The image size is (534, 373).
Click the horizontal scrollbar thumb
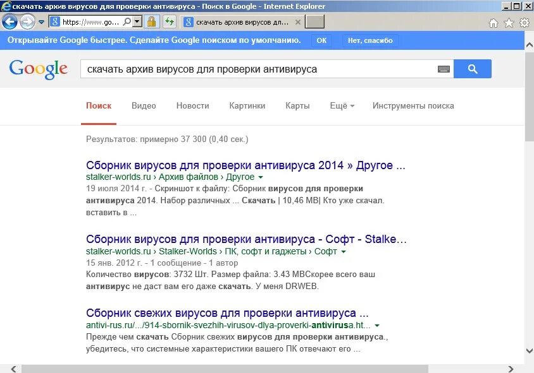[x=225, y=369]
